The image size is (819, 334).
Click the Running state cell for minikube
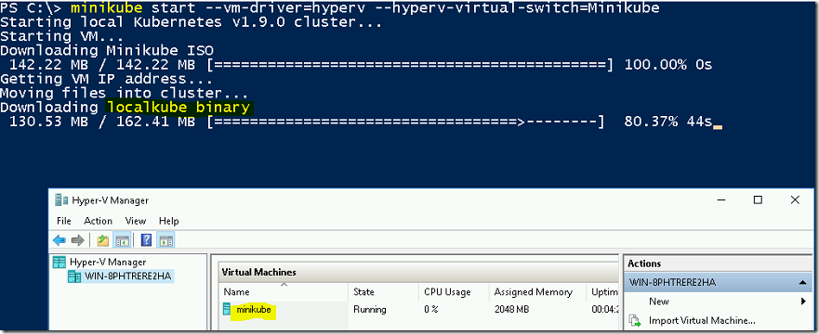pos(370,310)
